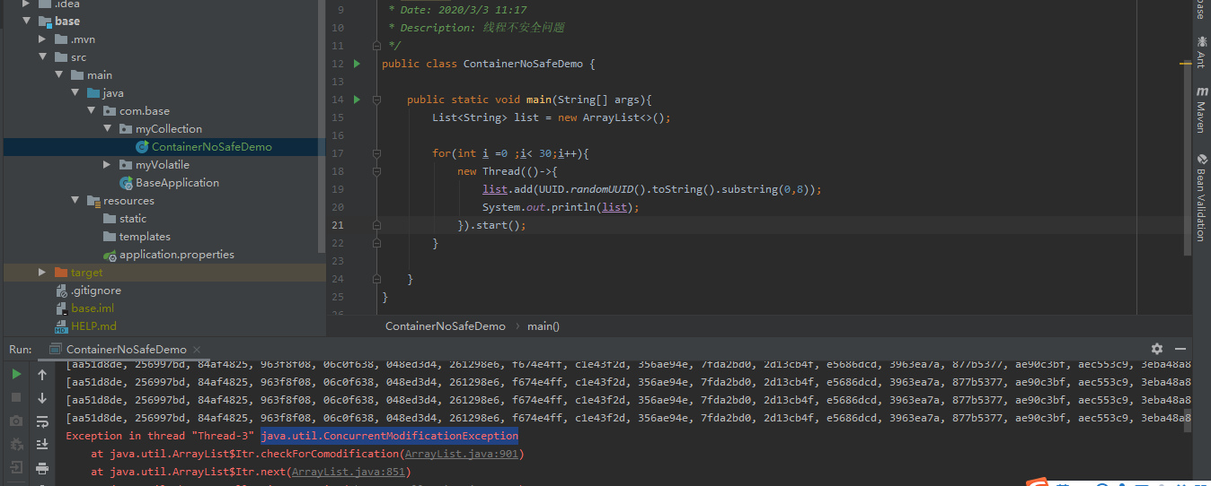Click highlighted ConcurrentModificationException text

[389, 436]
